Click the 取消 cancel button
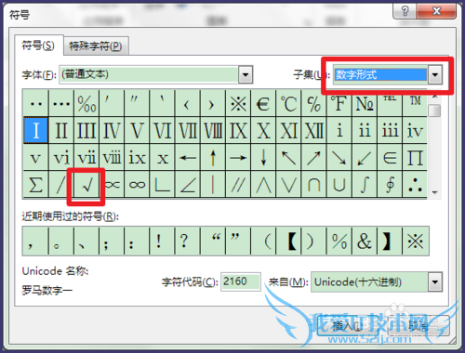Screen dimensions: 465x353 (418, 325)
